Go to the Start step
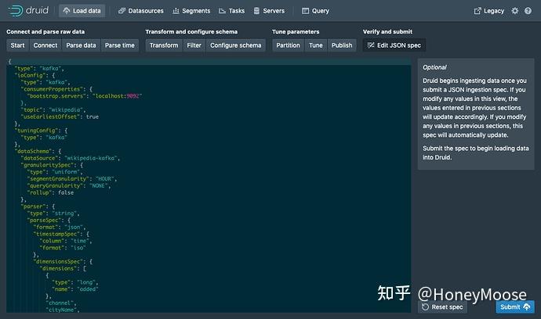541x319 pixels. tap(17, 45)
